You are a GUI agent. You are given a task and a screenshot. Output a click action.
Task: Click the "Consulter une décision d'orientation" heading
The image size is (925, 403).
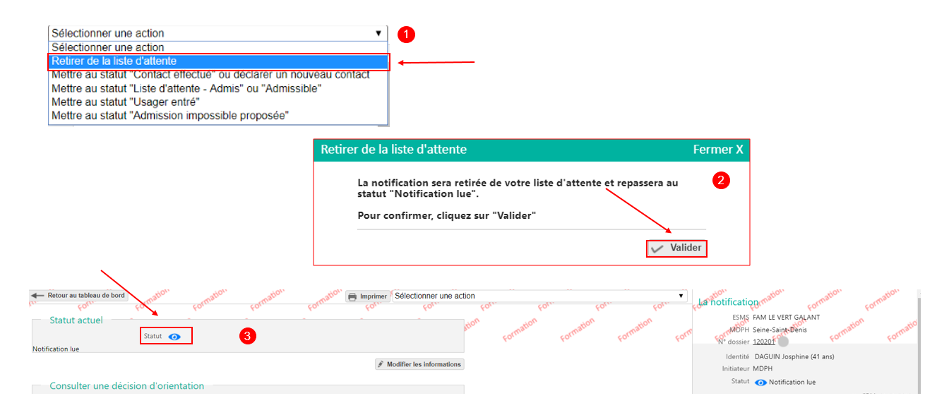(126, 386)
